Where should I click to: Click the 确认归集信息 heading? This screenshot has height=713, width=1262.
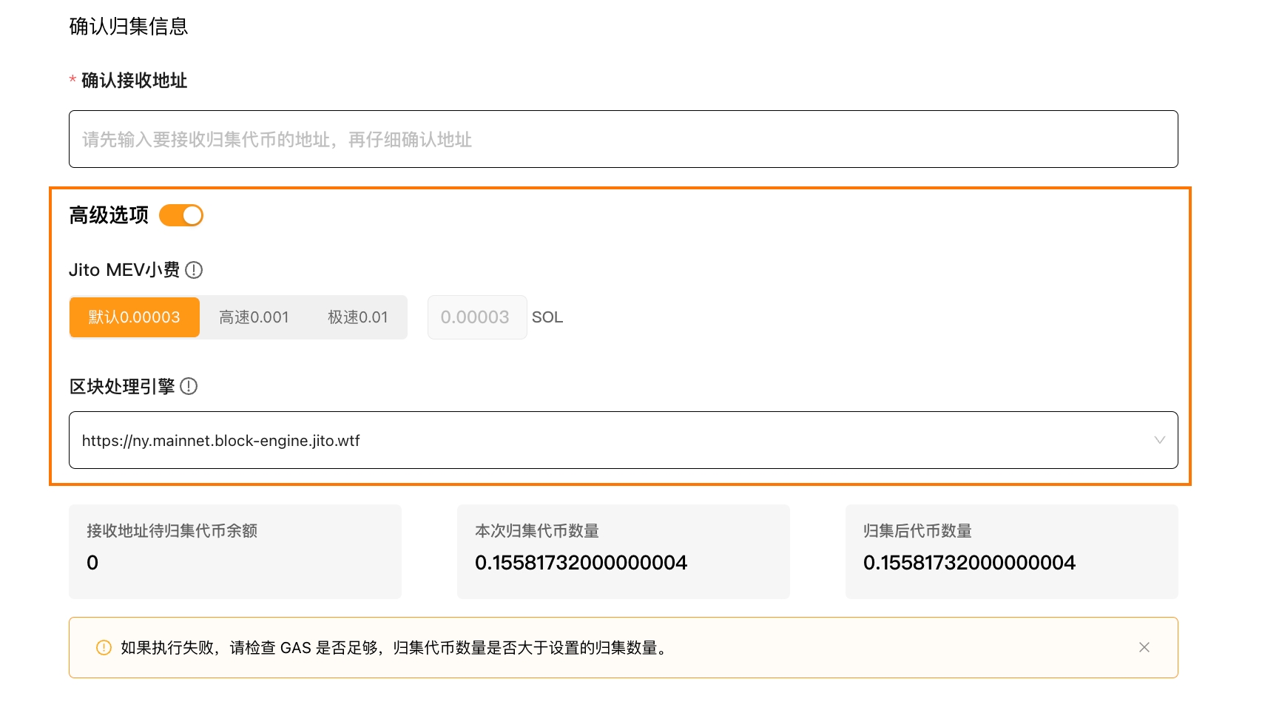click(129, 27)
